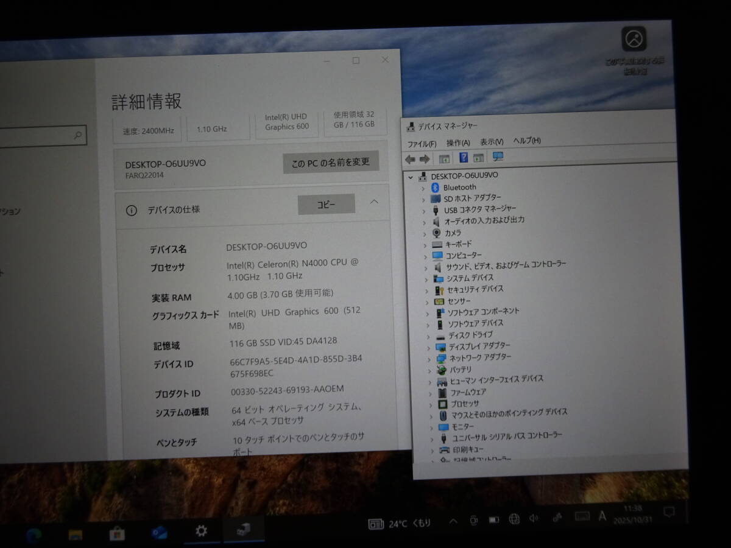Image resolution: width=731 pixels, height=548 pixels.
Task: Expand the ディスク ドライブ node
Action: pos(427,336)
